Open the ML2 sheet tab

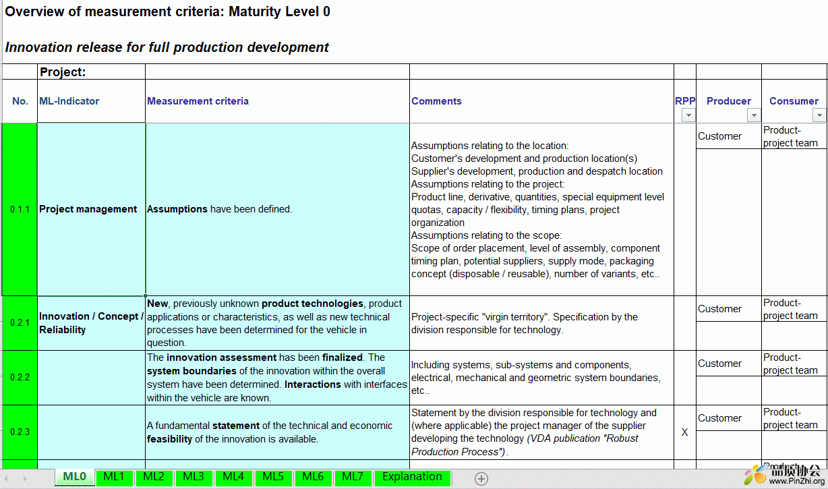click(154, 477)
